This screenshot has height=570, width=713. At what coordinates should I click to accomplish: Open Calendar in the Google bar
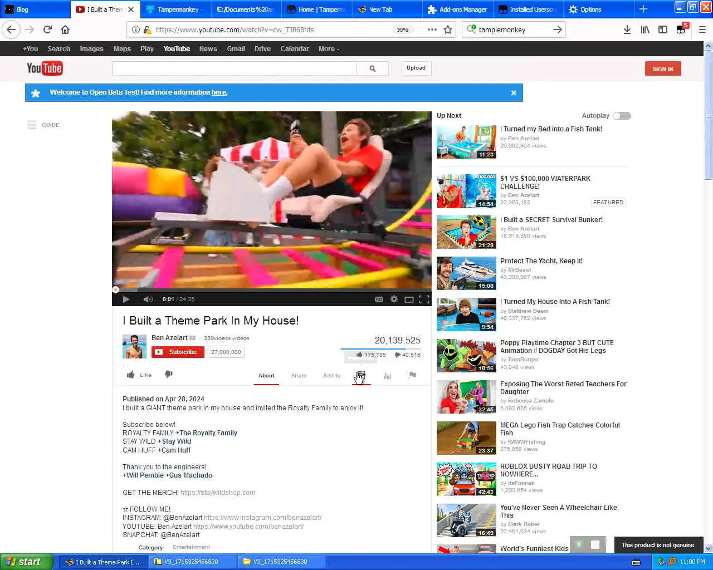pyautogui.click(x=295, y=49)
